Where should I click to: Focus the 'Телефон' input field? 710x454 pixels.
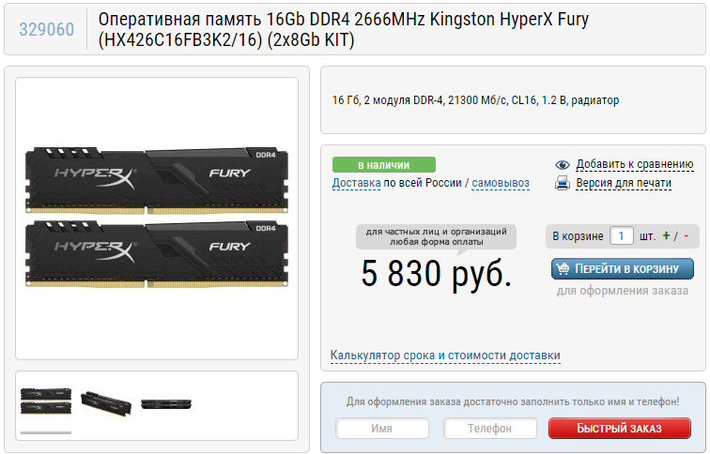pyautogui.click(x=490, y=429)
